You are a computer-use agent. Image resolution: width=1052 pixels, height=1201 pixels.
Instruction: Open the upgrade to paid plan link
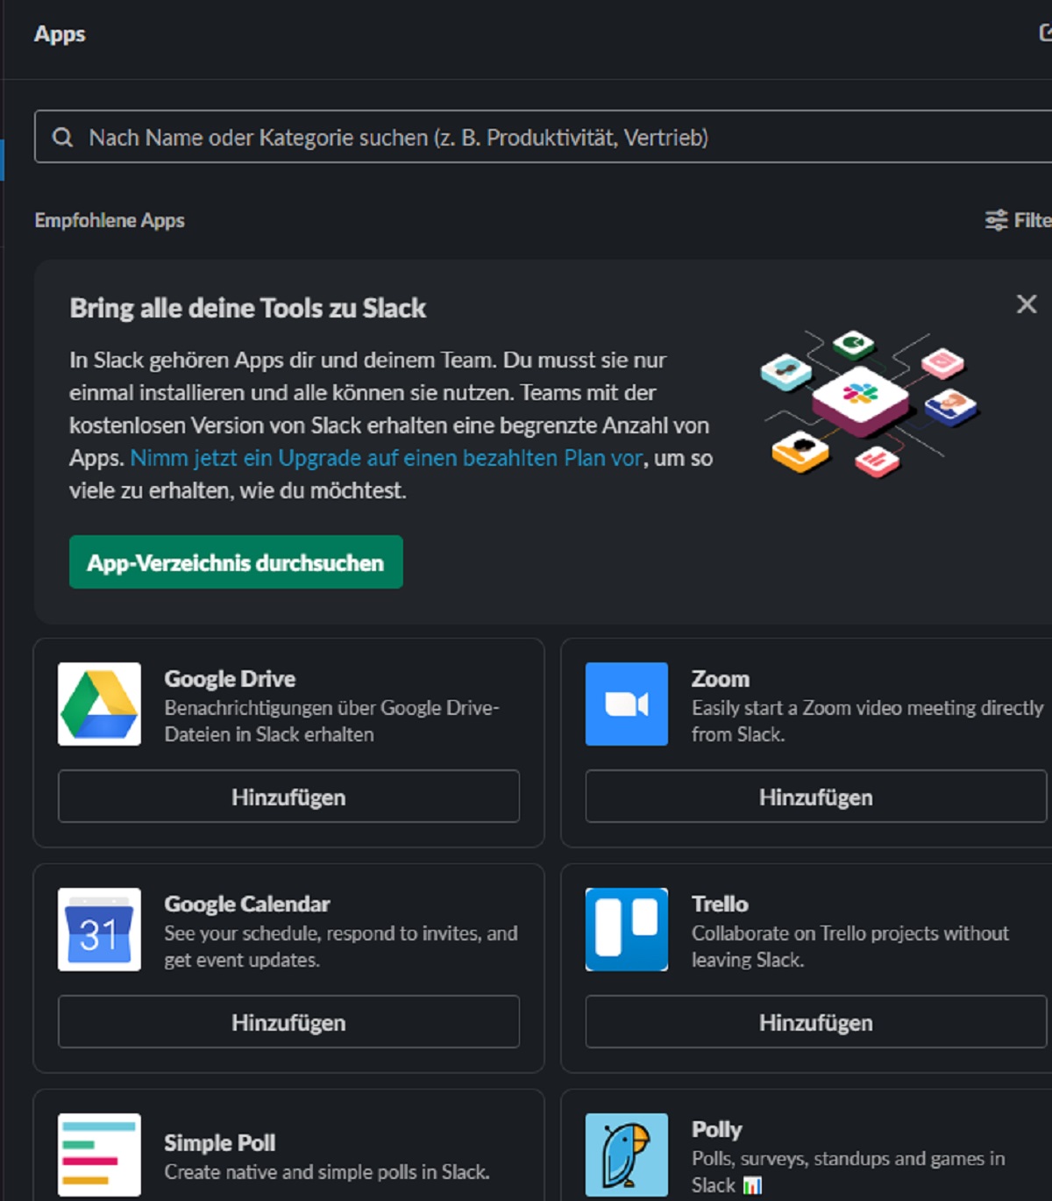pos(387,458)
